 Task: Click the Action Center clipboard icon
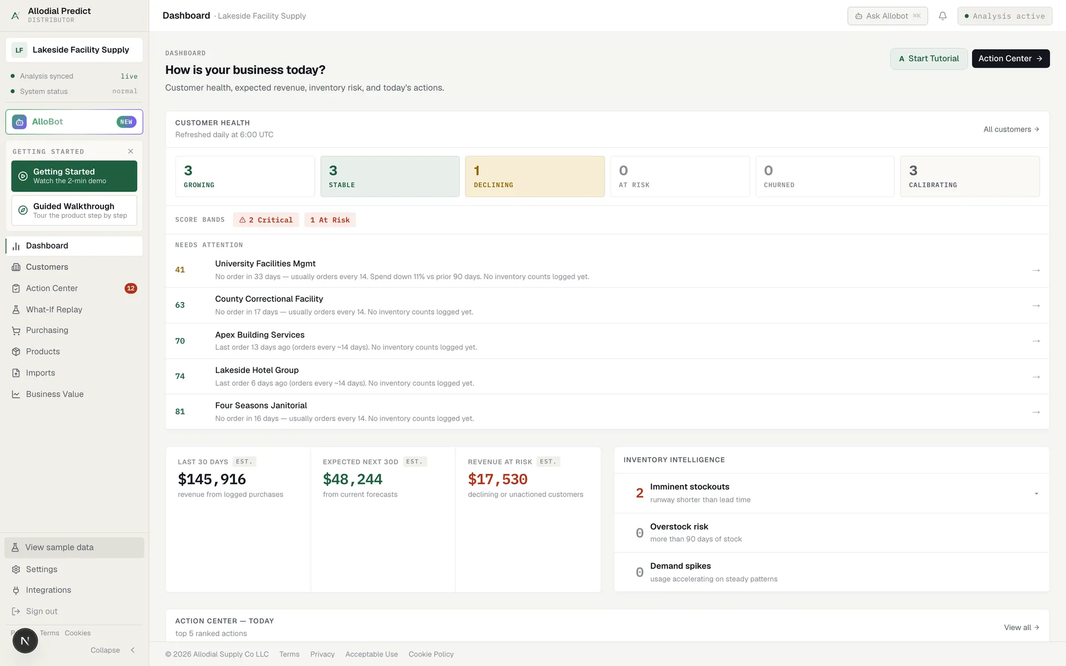coord(16,289)
